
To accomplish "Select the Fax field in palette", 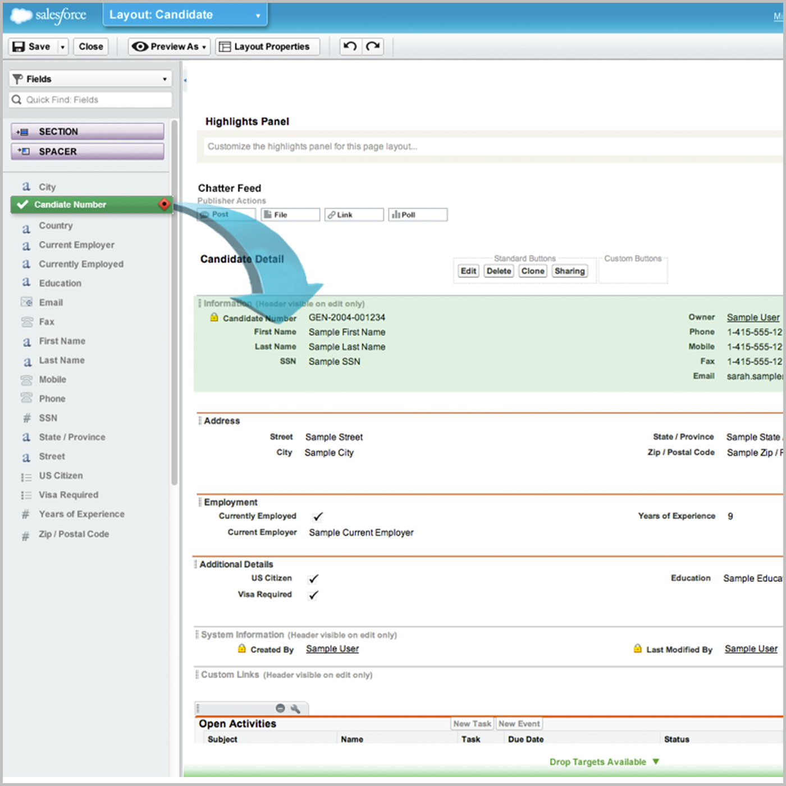I will (47, 322).
